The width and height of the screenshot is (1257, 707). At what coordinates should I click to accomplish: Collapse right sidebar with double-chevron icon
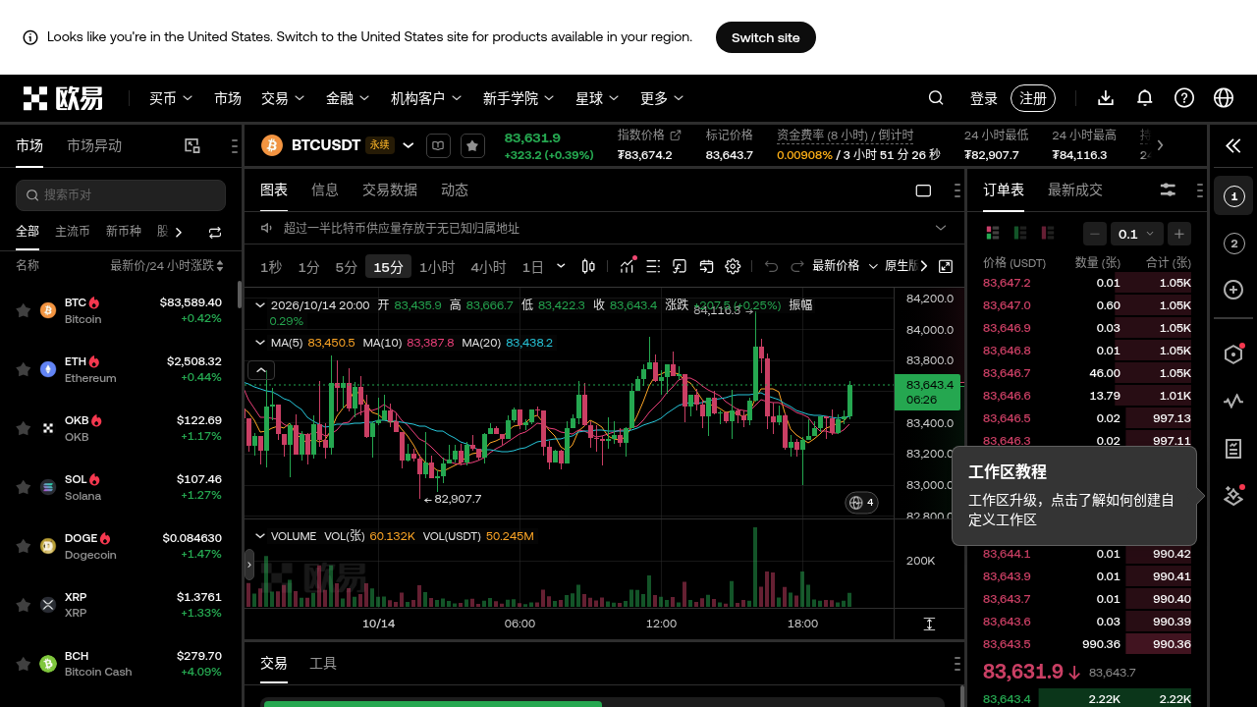coord(1233,146)
